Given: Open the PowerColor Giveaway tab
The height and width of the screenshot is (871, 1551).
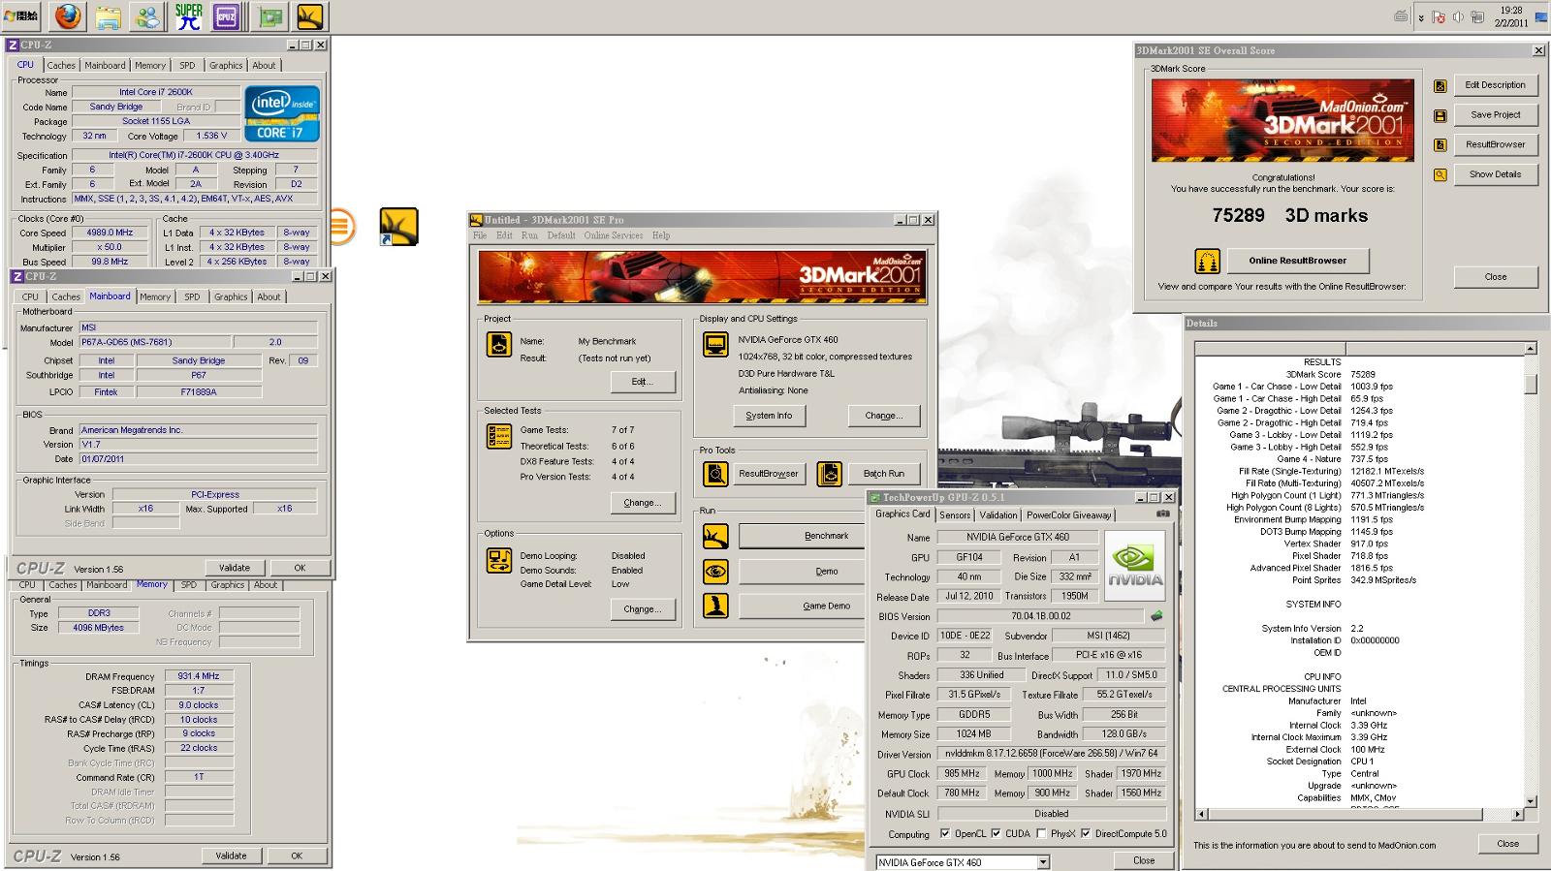Looking at the screenshot, I should point(1069,515).
